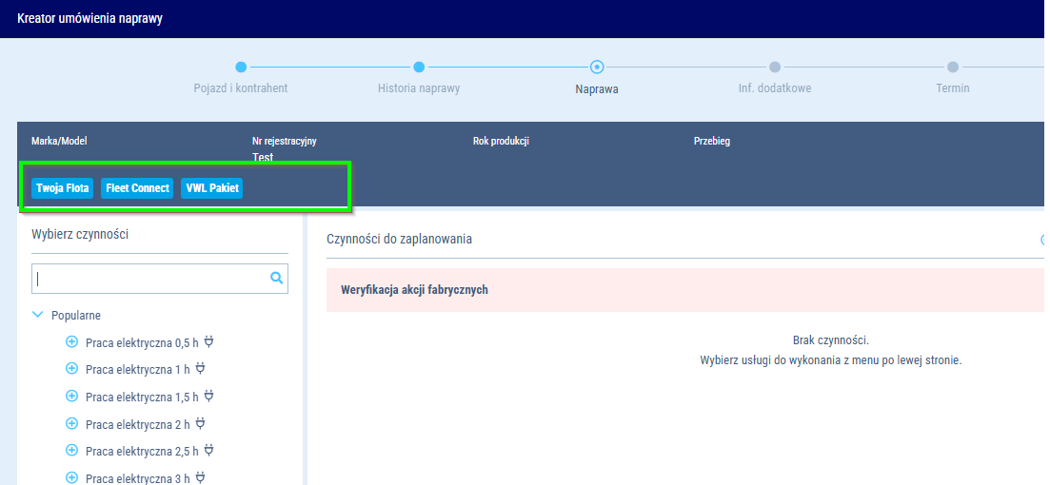
Task: Go to Pojazd i kontrahent step
Action: tap(241, 67)
